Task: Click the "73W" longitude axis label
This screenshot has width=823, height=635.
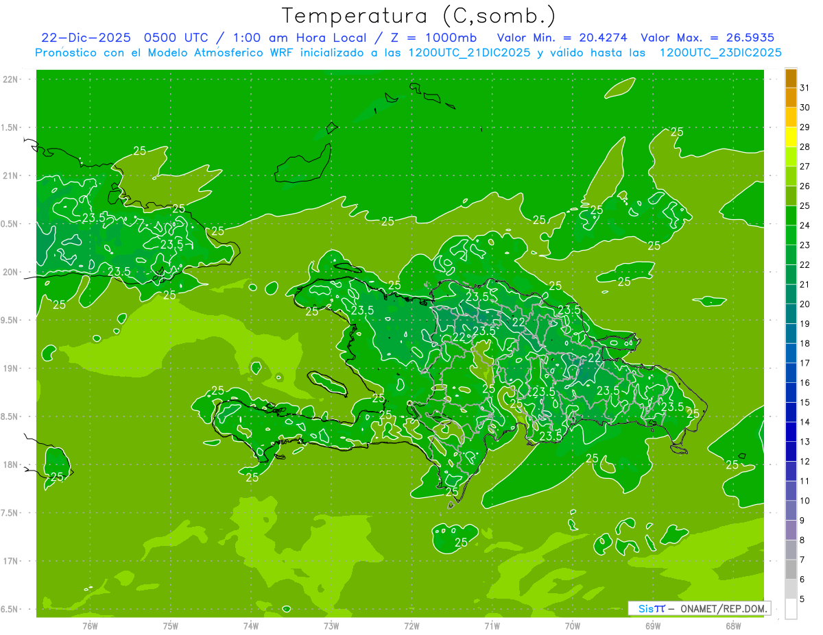Action: click(x=331, y=625)
